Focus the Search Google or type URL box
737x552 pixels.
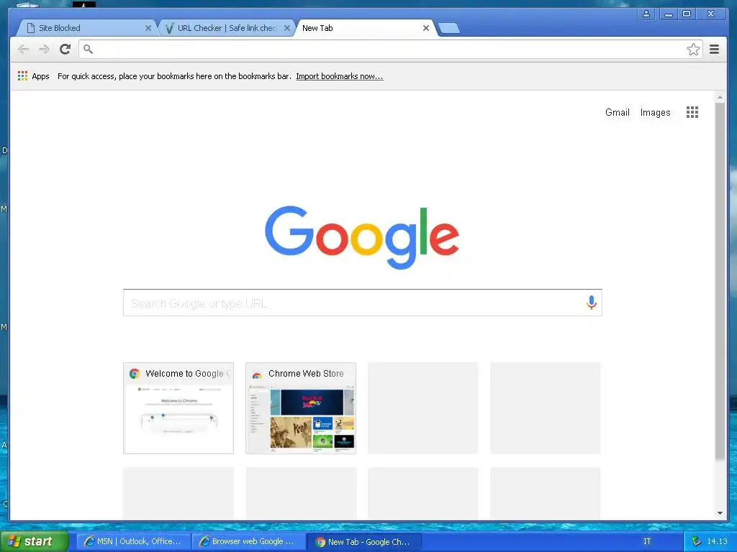pos(363,303)
